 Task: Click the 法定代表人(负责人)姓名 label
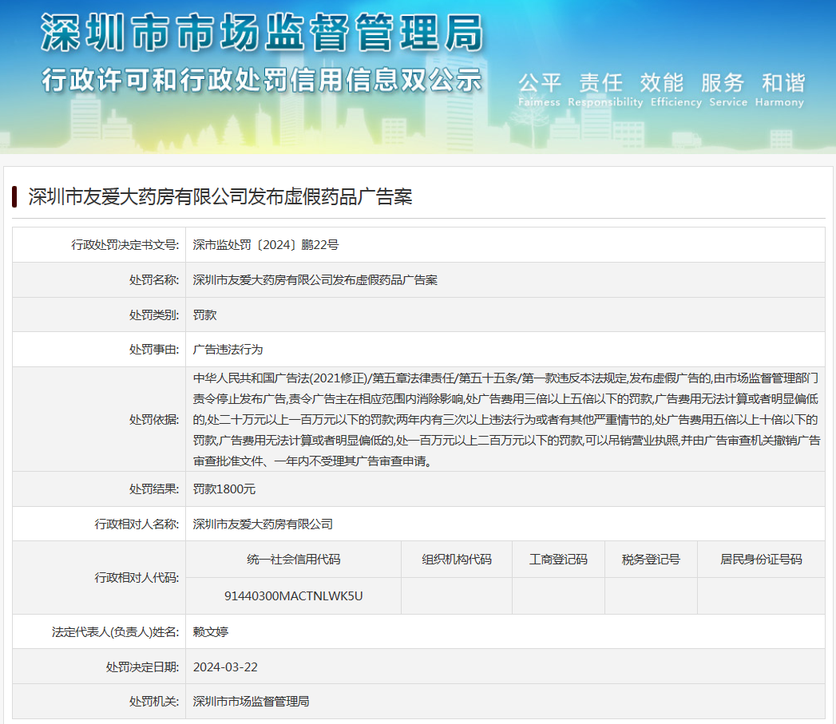116,631
